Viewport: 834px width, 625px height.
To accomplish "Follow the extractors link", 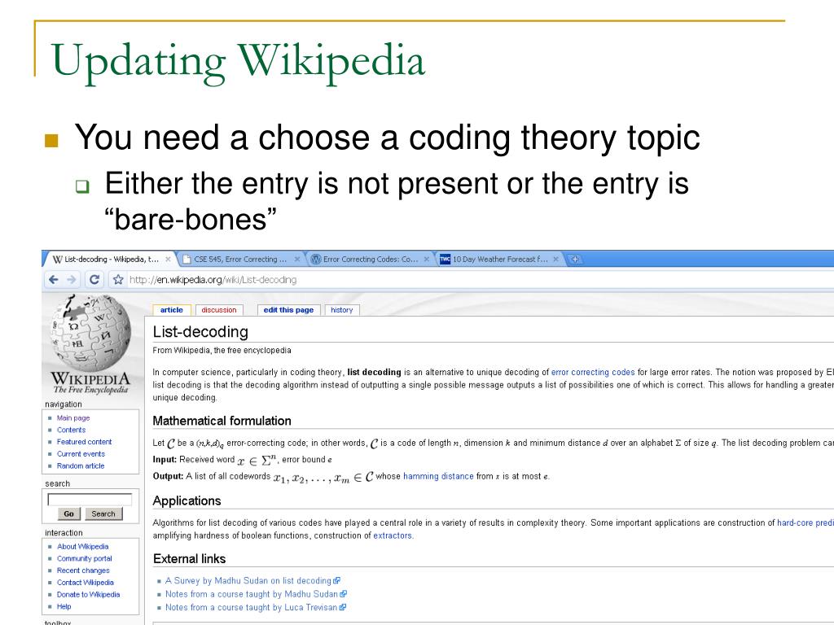I will (x=393, y=535).
